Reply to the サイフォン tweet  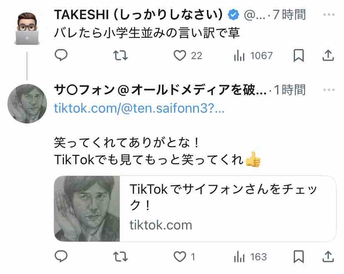click(x=61, y=257)
